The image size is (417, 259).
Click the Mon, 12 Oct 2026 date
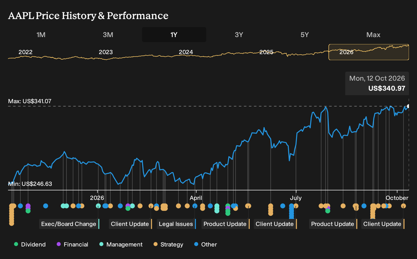tap(377, 78)
